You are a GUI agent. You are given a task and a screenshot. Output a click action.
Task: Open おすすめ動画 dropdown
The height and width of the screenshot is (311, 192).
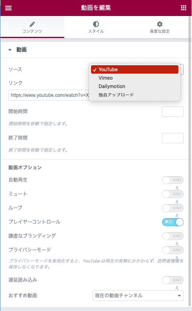coord(138,295)
